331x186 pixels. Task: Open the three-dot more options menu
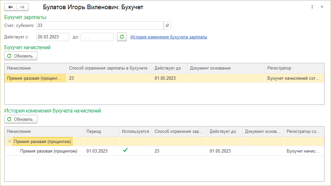[x=312, y=7]
